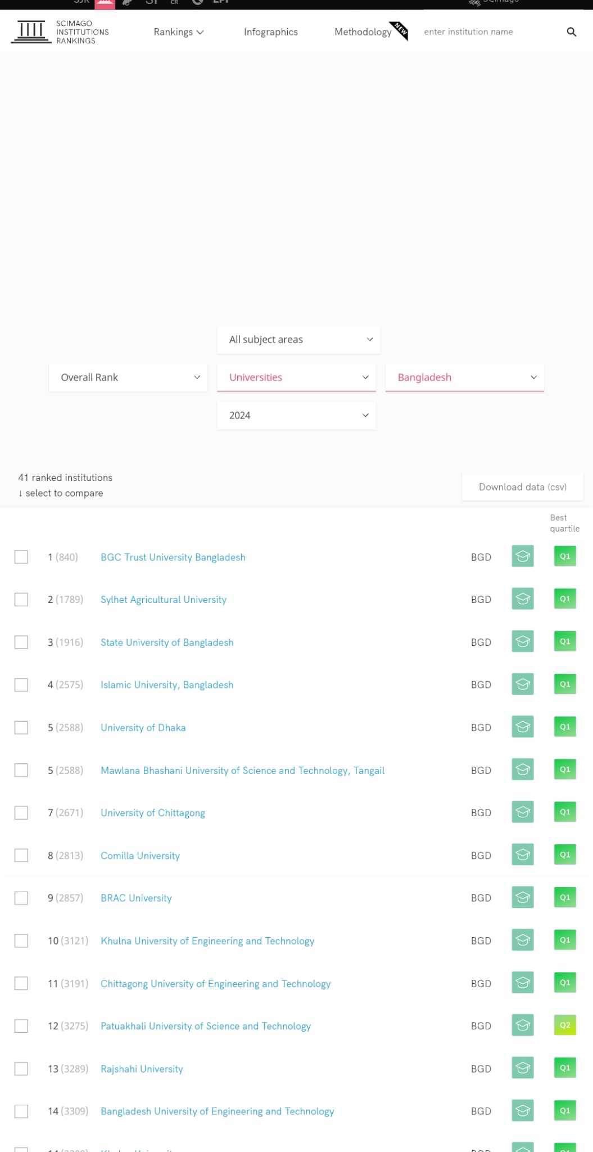Tick the University of Dhaka checkbox
This screenshot has width=593, height=1152.
point(21,727)
